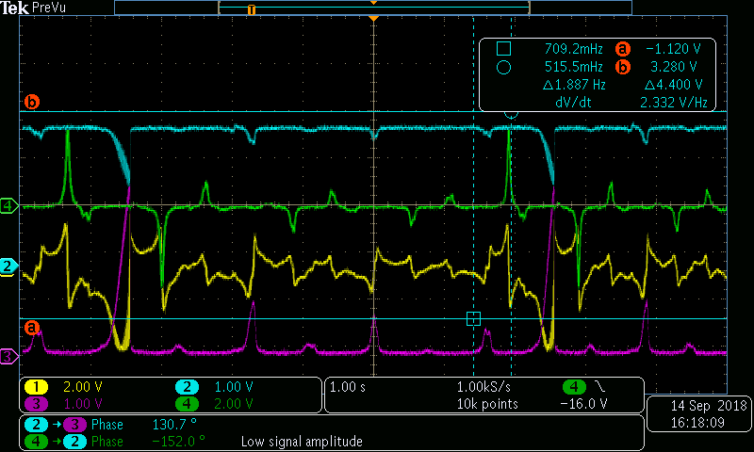
Task: Click the orange trigger position marker at top
Action: [374, 19]
